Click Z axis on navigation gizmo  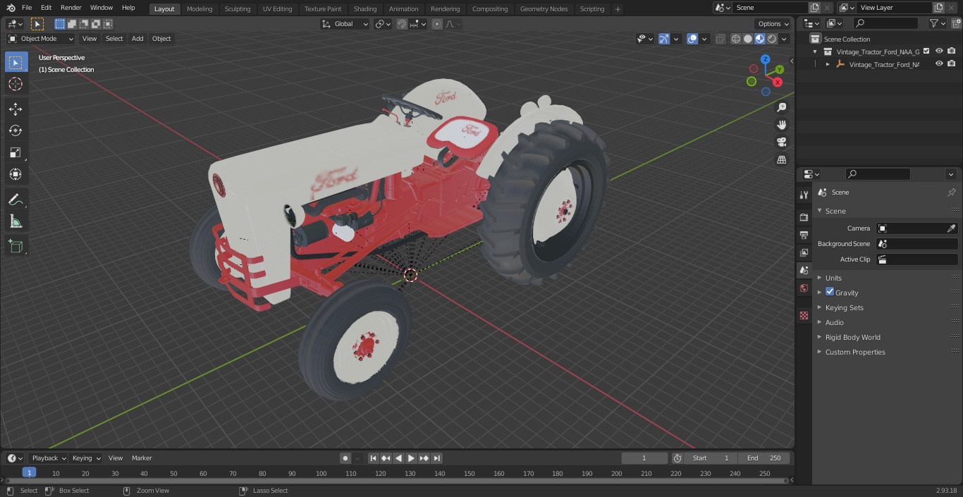tap(766, 59)
